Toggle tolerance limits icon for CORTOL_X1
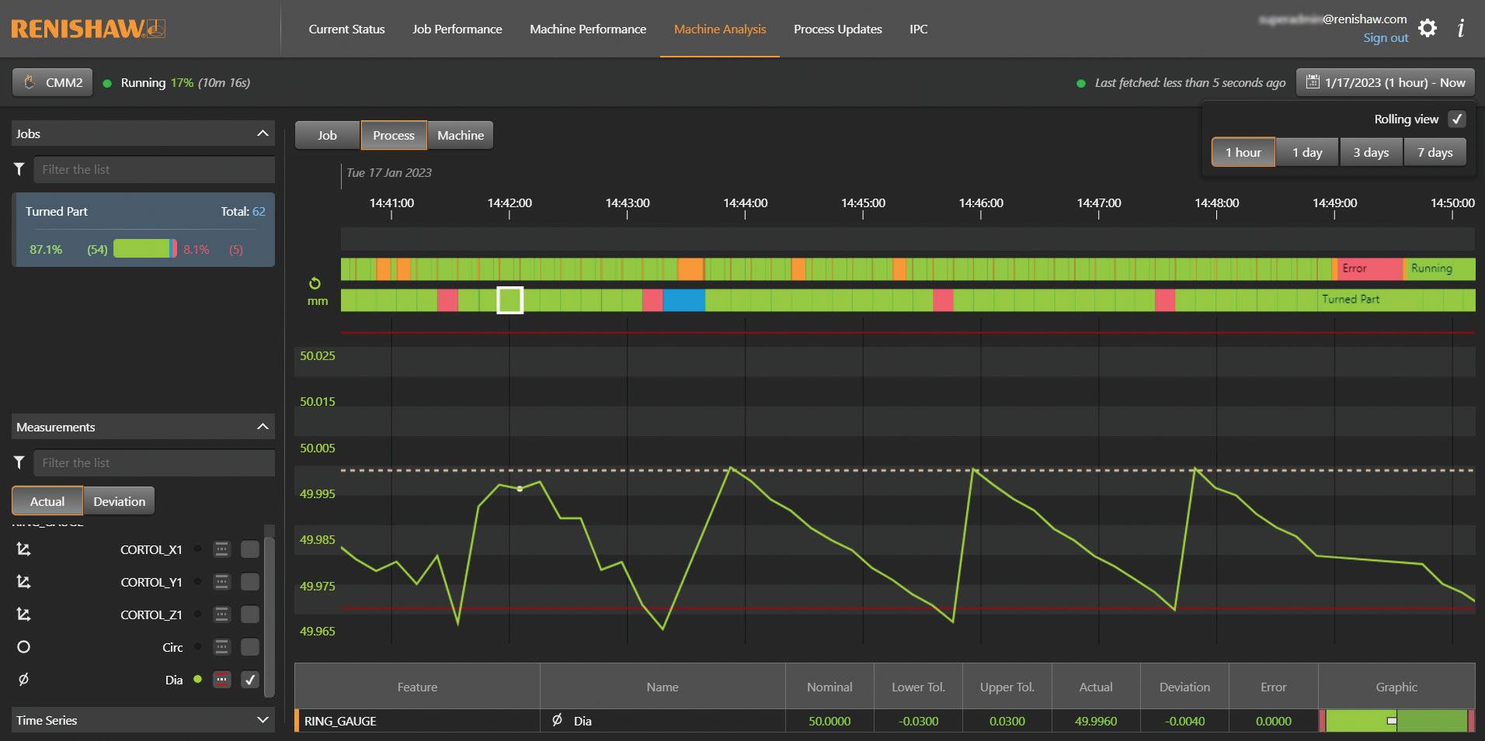Viewport: 1485px width, 741px height. 221,549
